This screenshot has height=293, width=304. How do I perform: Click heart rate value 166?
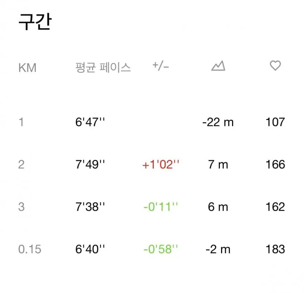275,165
